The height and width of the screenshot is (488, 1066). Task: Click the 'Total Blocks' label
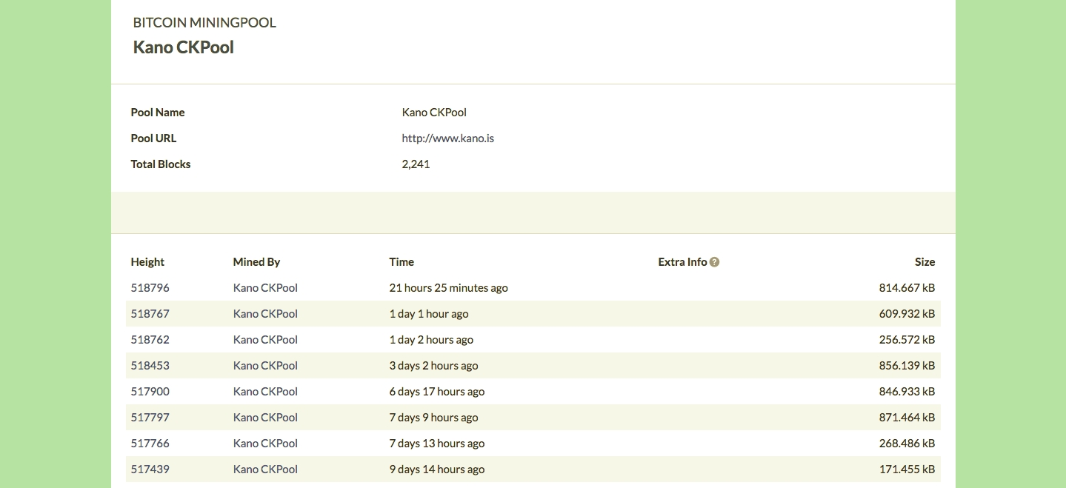point(161,164)
